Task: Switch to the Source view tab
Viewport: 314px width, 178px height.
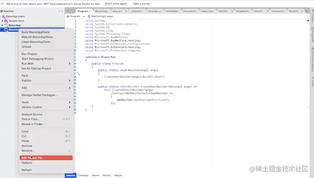Action: click(x=71, y=175)
